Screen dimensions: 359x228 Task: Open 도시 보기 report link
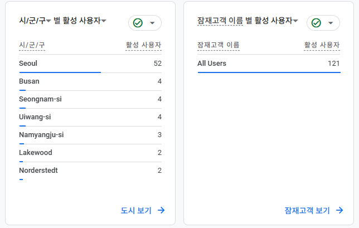coord(137,210)
